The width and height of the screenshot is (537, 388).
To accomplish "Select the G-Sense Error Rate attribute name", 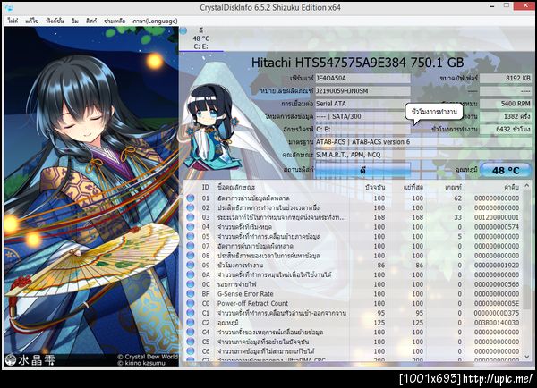I will tap(245, 294).
